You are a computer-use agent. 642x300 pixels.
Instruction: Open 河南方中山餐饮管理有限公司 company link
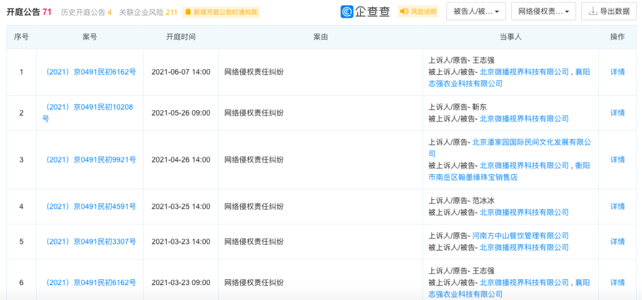point(520,236)
